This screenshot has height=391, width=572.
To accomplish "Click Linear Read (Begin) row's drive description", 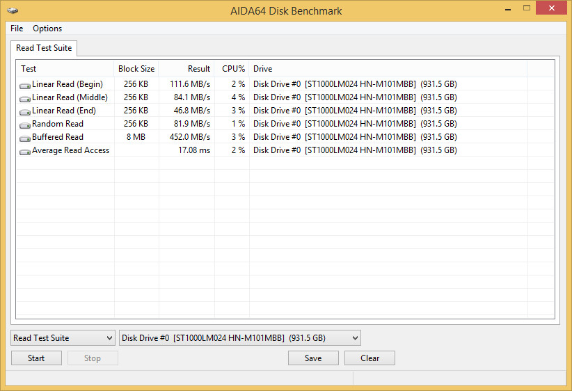I will 355,84.
